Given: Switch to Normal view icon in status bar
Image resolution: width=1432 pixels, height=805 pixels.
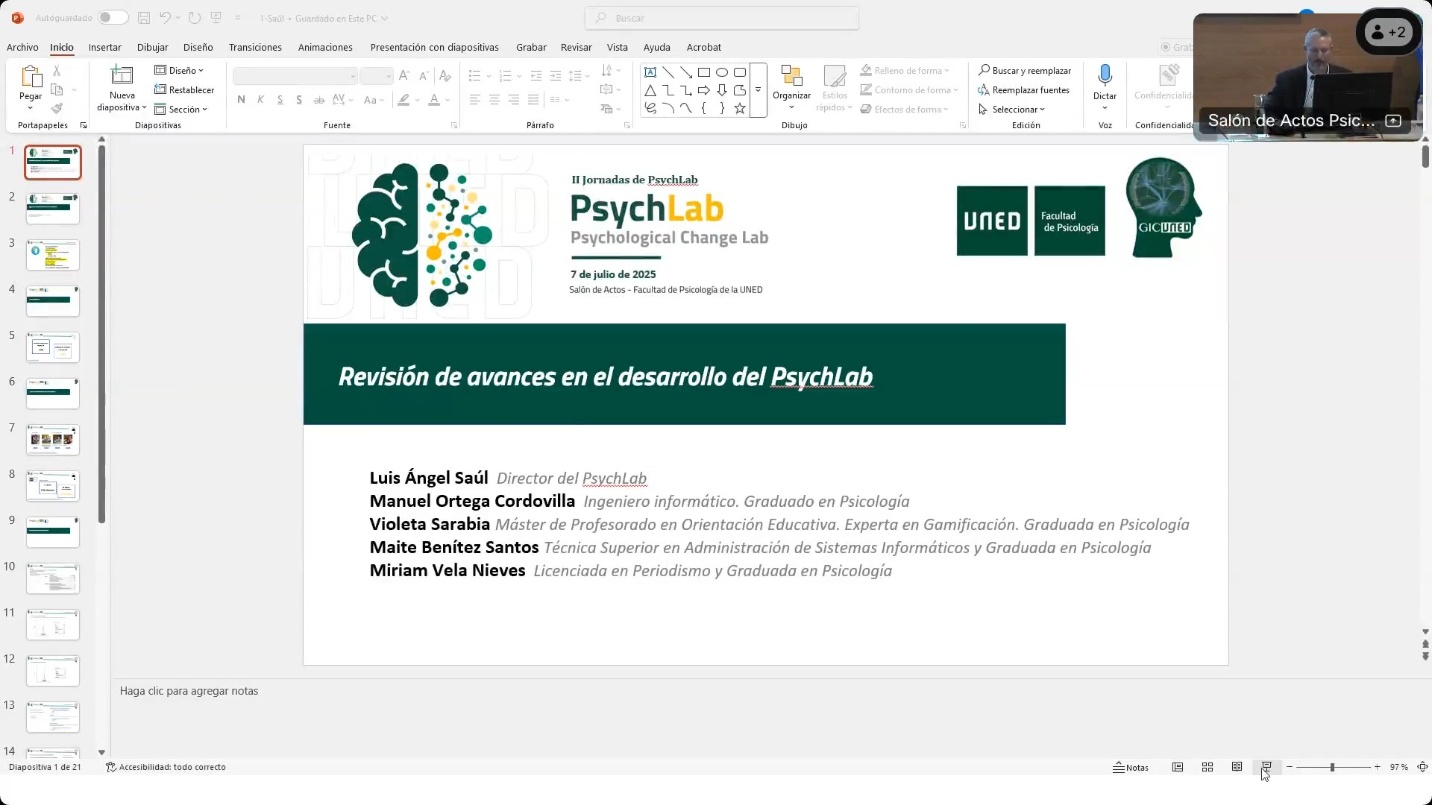Looking at the screenshot, I should click(x=1178, y=767).
